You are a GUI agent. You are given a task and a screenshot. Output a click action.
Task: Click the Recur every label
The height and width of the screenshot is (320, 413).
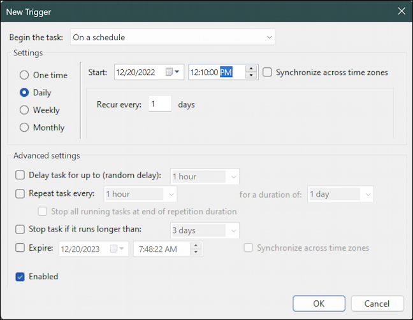[x=119, y=104]
